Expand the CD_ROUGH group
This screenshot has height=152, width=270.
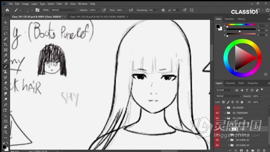(225, 108)
